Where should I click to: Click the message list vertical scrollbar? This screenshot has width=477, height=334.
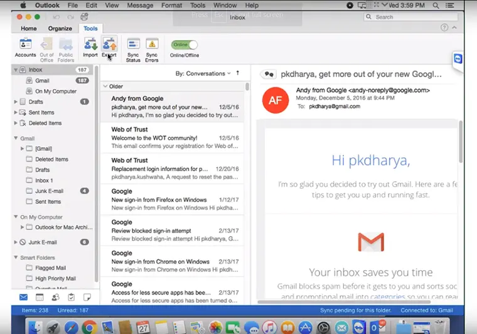point(247,86)
